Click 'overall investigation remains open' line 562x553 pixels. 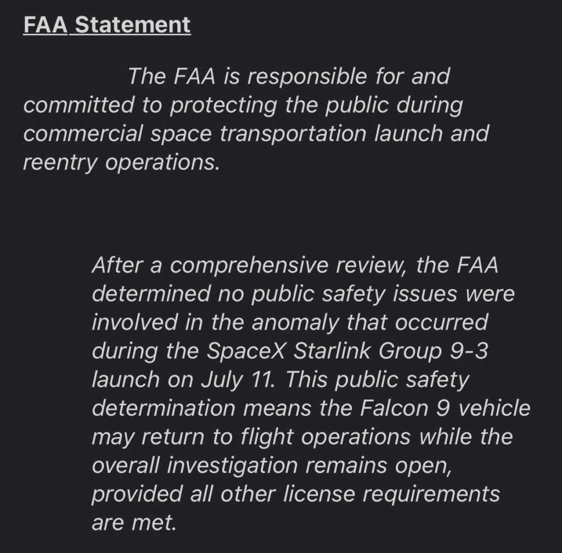(272, 466)
